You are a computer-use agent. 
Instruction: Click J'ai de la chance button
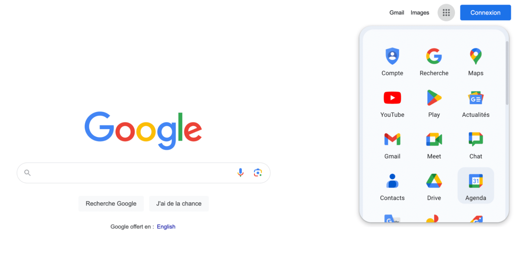(179, 203)
